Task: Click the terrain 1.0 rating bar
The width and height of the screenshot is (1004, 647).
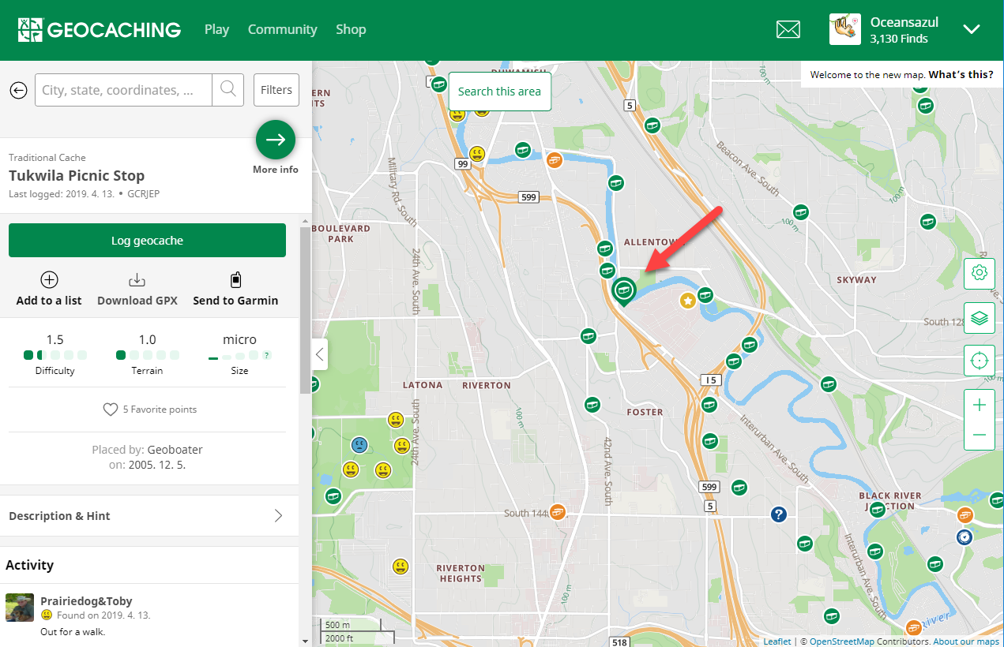Action: 148,355
